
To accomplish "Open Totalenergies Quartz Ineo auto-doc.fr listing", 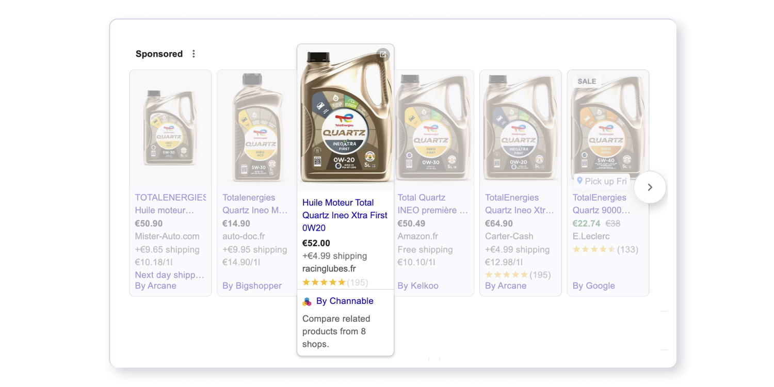I will 255,204.
